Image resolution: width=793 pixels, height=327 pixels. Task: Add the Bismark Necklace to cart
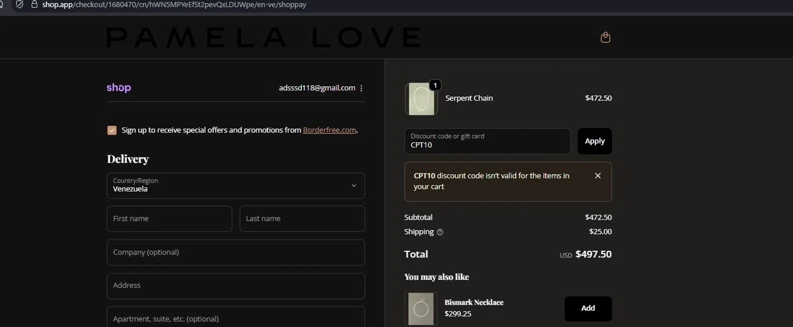click(x=588, y=308)
